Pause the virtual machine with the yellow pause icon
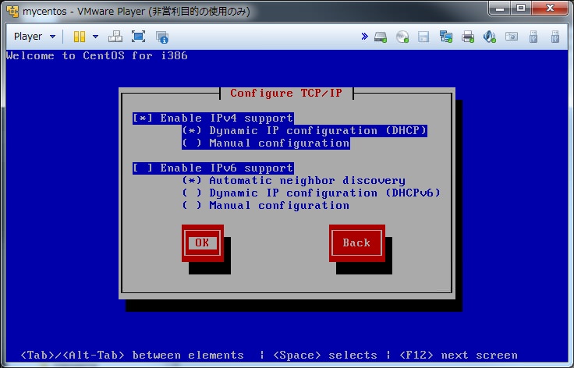 [x=80, y=37]
